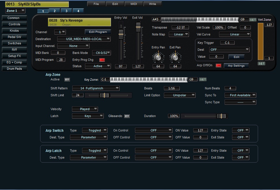
Task: Switch to zone tab 3
Action: coord(66,11)
